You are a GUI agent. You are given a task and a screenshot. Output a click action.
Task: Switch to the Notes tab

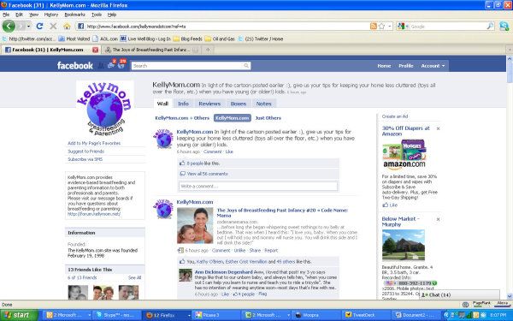point(263,104)
